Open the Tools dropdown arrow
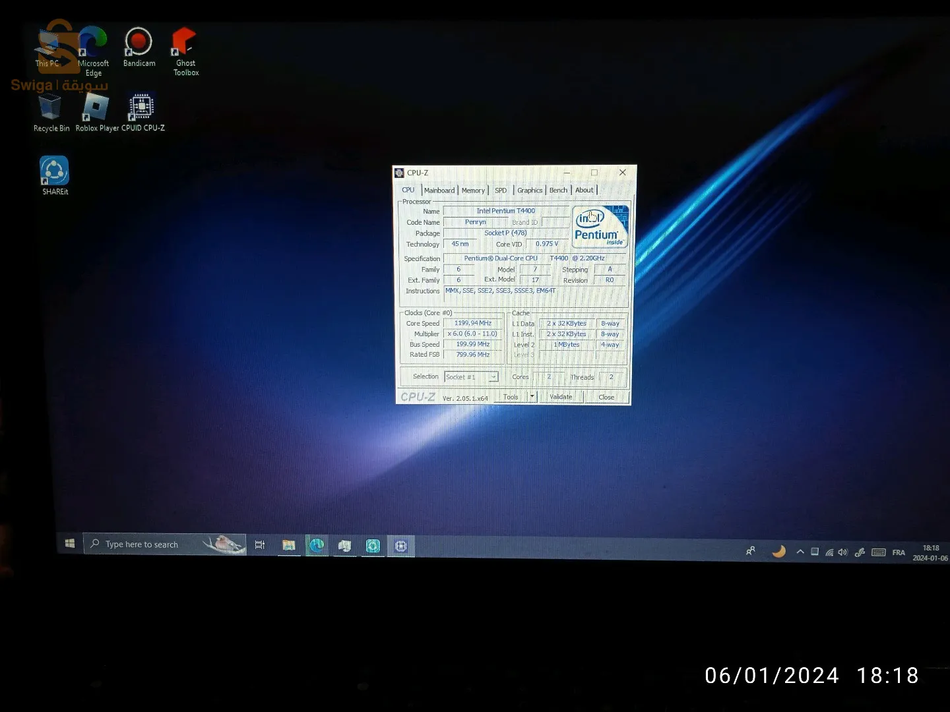Image resolution: width=950 pixels, height=712 pixels. tap(532, 397)
